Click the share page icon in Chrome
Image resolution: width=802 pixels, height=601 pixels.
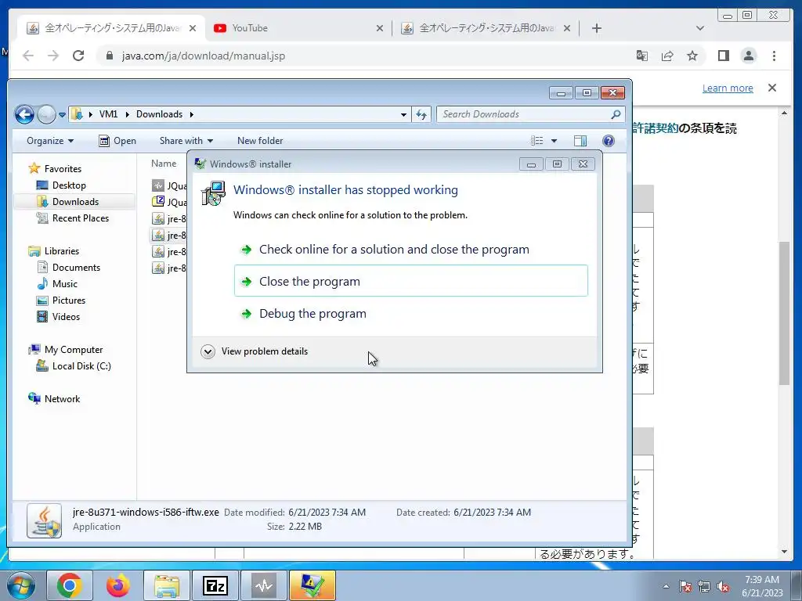[x=667, y=56]
